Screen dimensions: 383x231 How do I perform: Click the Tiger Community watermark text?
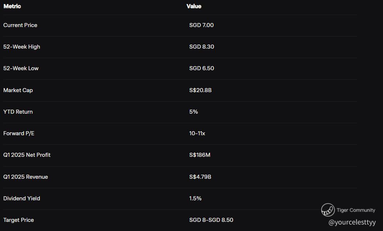click(356, 210)
